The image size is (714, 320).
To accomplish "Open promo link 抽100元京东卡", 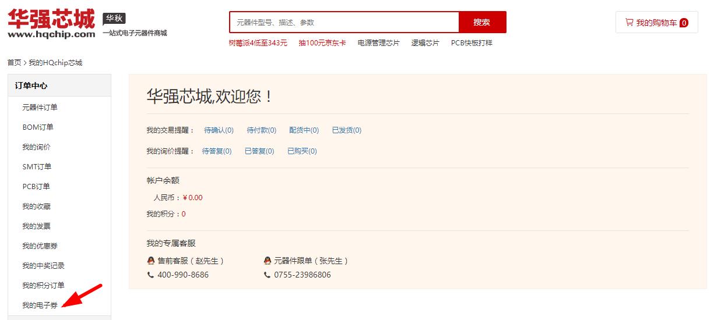I will pyautogui.click(x=322, y=43).
